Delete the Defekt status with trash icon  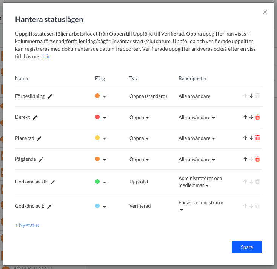point(258,117)
